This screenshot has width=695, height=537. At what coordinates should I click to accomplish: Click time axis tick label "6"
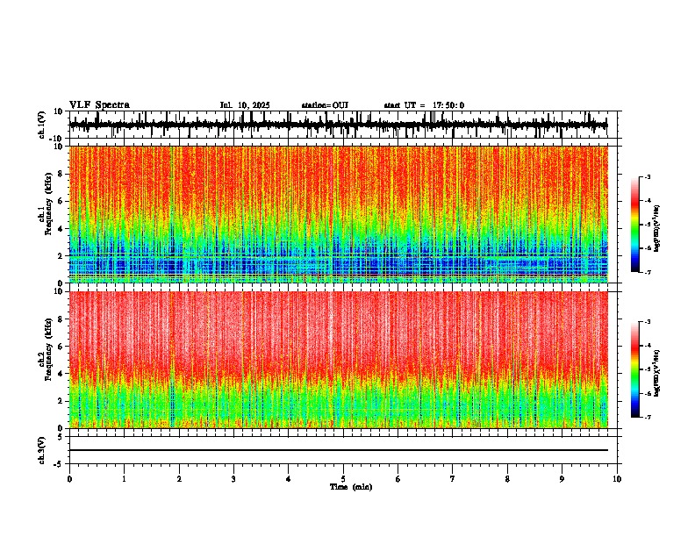(398, 479)
